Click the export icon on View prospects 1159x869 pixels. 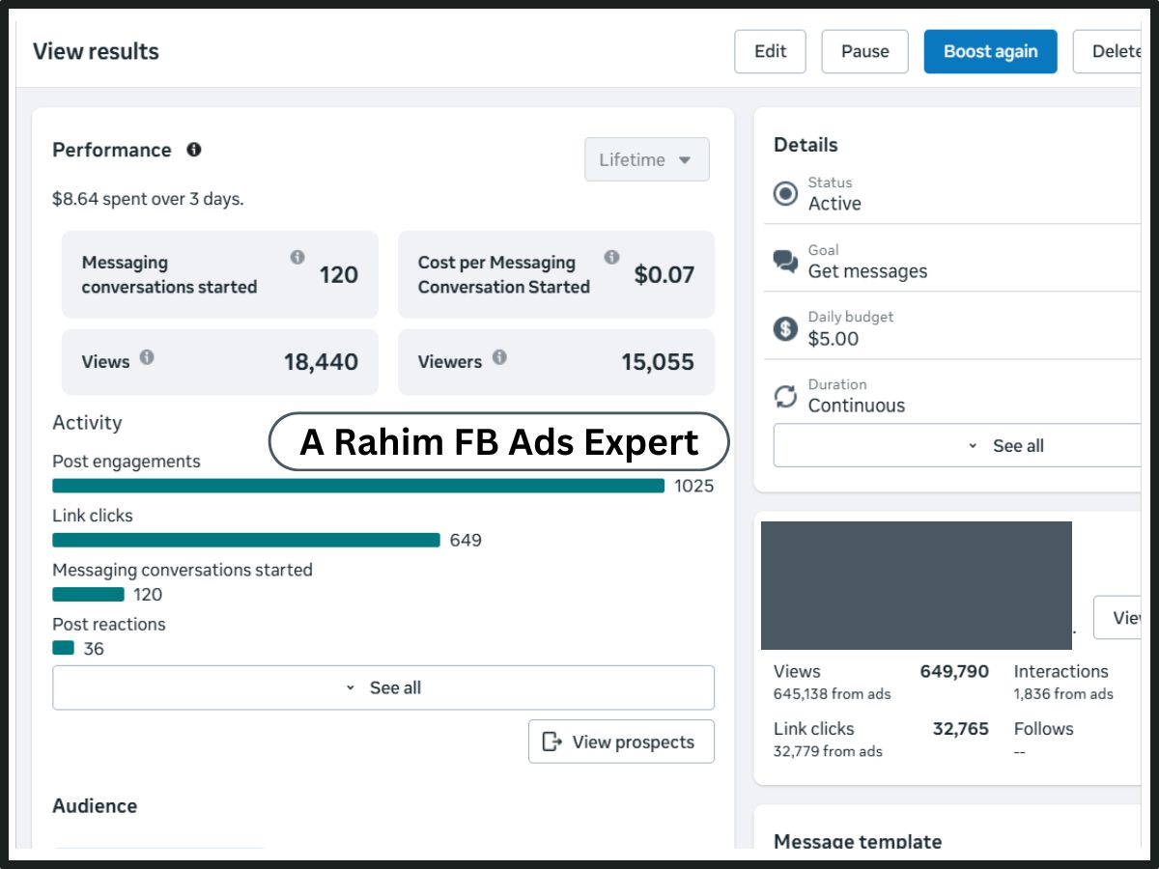[552, 742]
